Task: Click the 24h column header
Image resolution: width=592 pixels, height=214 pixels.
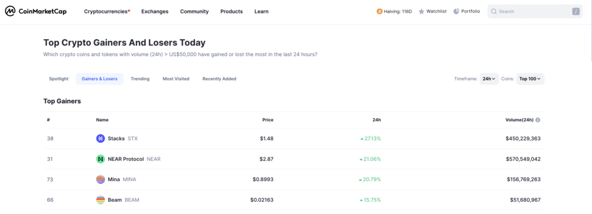Action: pyautogui.click(x=377, y=120)
